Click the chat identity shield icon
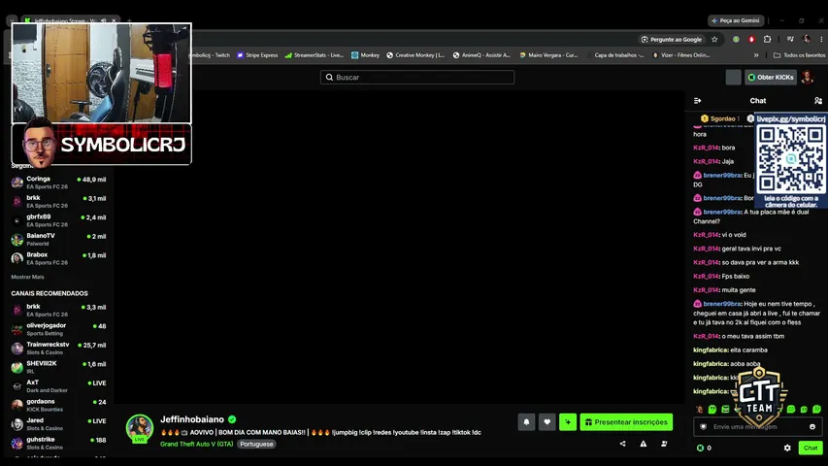The height and width of the screenshot is (466, 828). pyautogui.click(x=704, y=427)
